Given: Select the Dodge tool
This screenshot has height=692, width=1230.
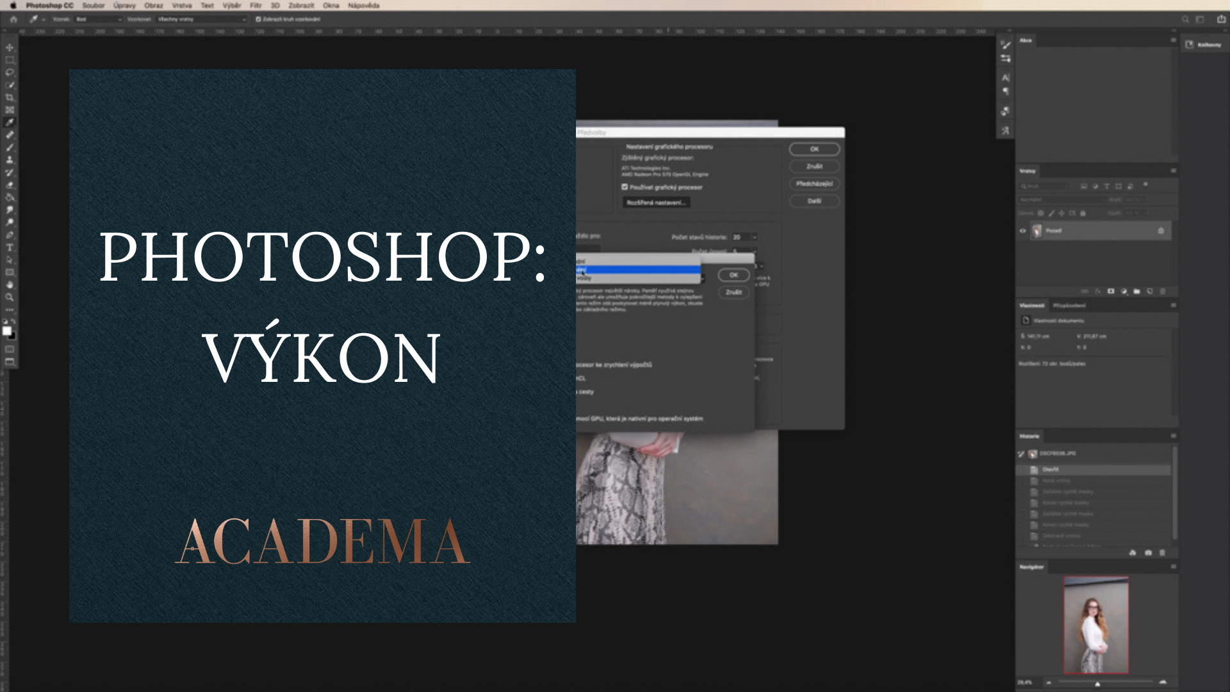Looking at the screenshot, I should [10, 222].
